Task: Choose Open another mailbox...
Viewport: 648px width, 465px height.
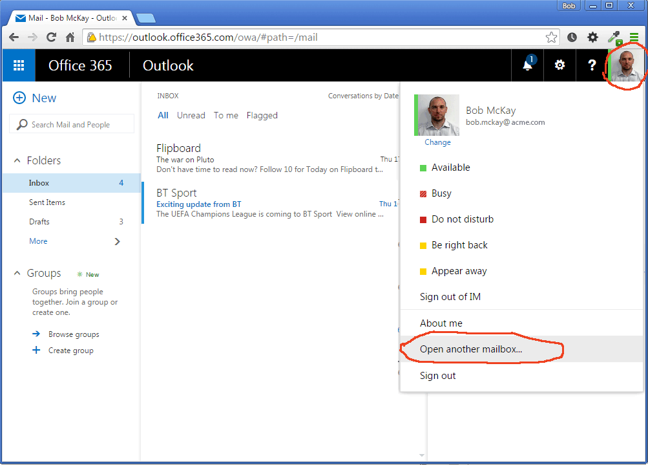Action: (521, 349)
